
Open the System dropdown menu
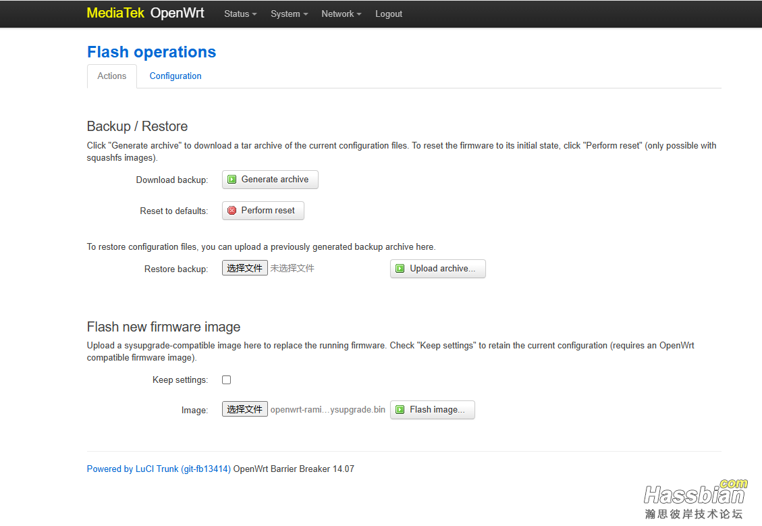[289, 14]
